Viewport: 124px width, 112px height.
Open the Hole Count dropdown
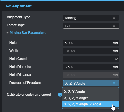point(91,59)
